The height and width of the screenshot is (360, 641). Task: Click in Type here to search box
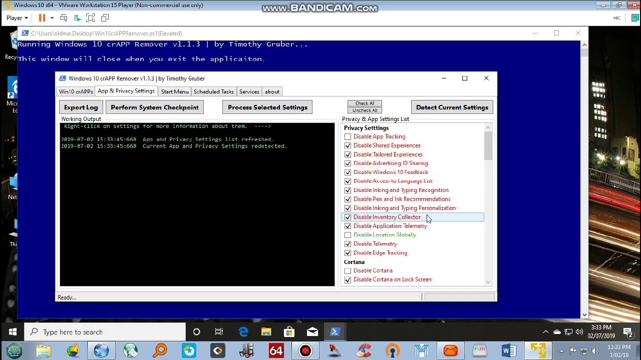click(x=105, y=332)
